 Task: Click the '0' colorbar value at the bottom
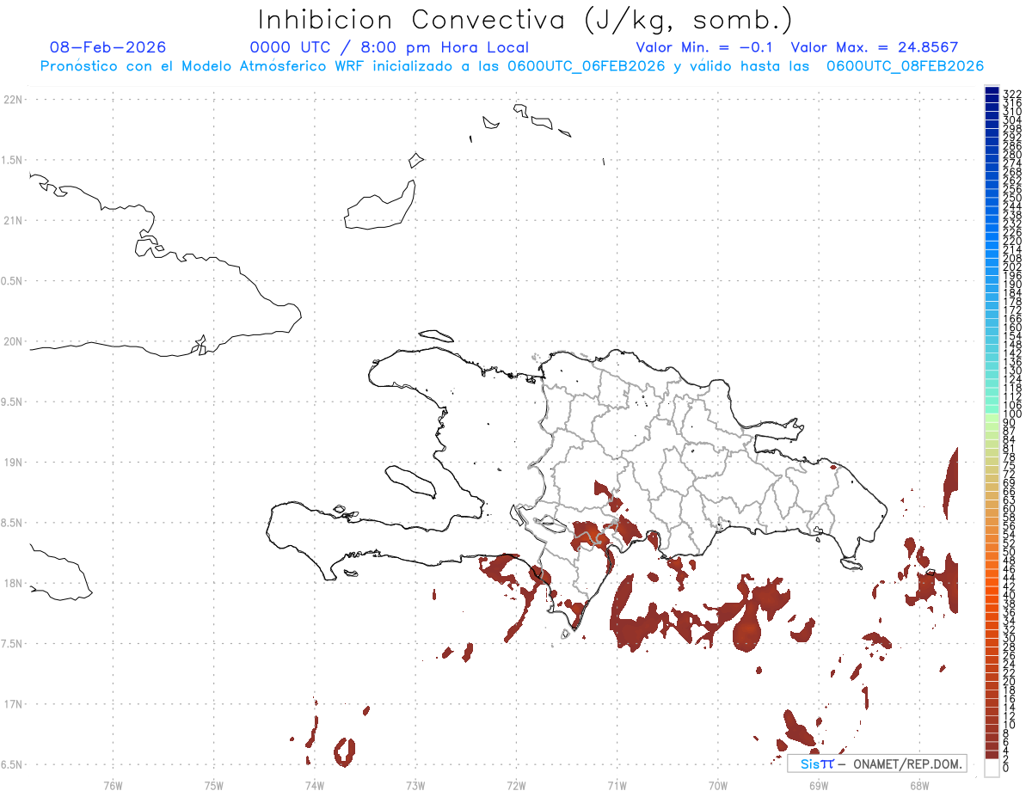coord(1006,768)
